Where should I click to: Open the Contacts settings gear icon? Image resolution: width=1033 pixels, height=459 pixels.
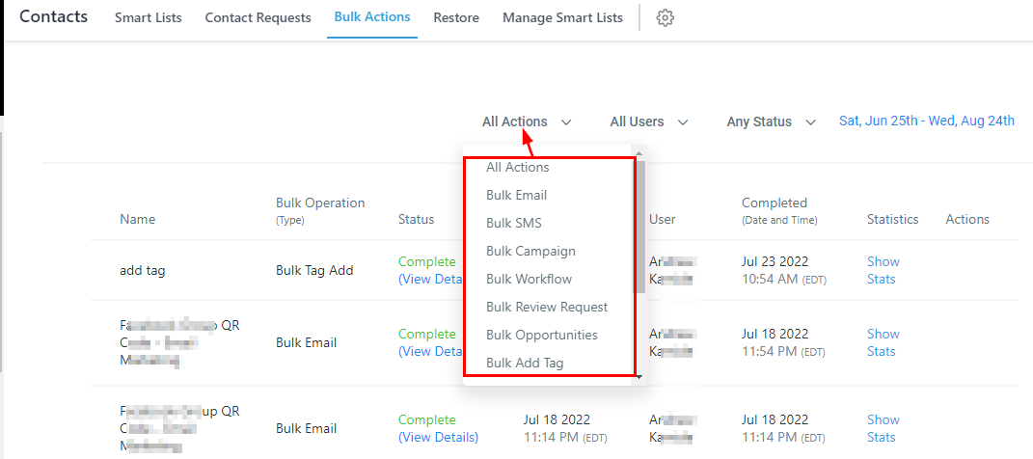tap(665, 18)
